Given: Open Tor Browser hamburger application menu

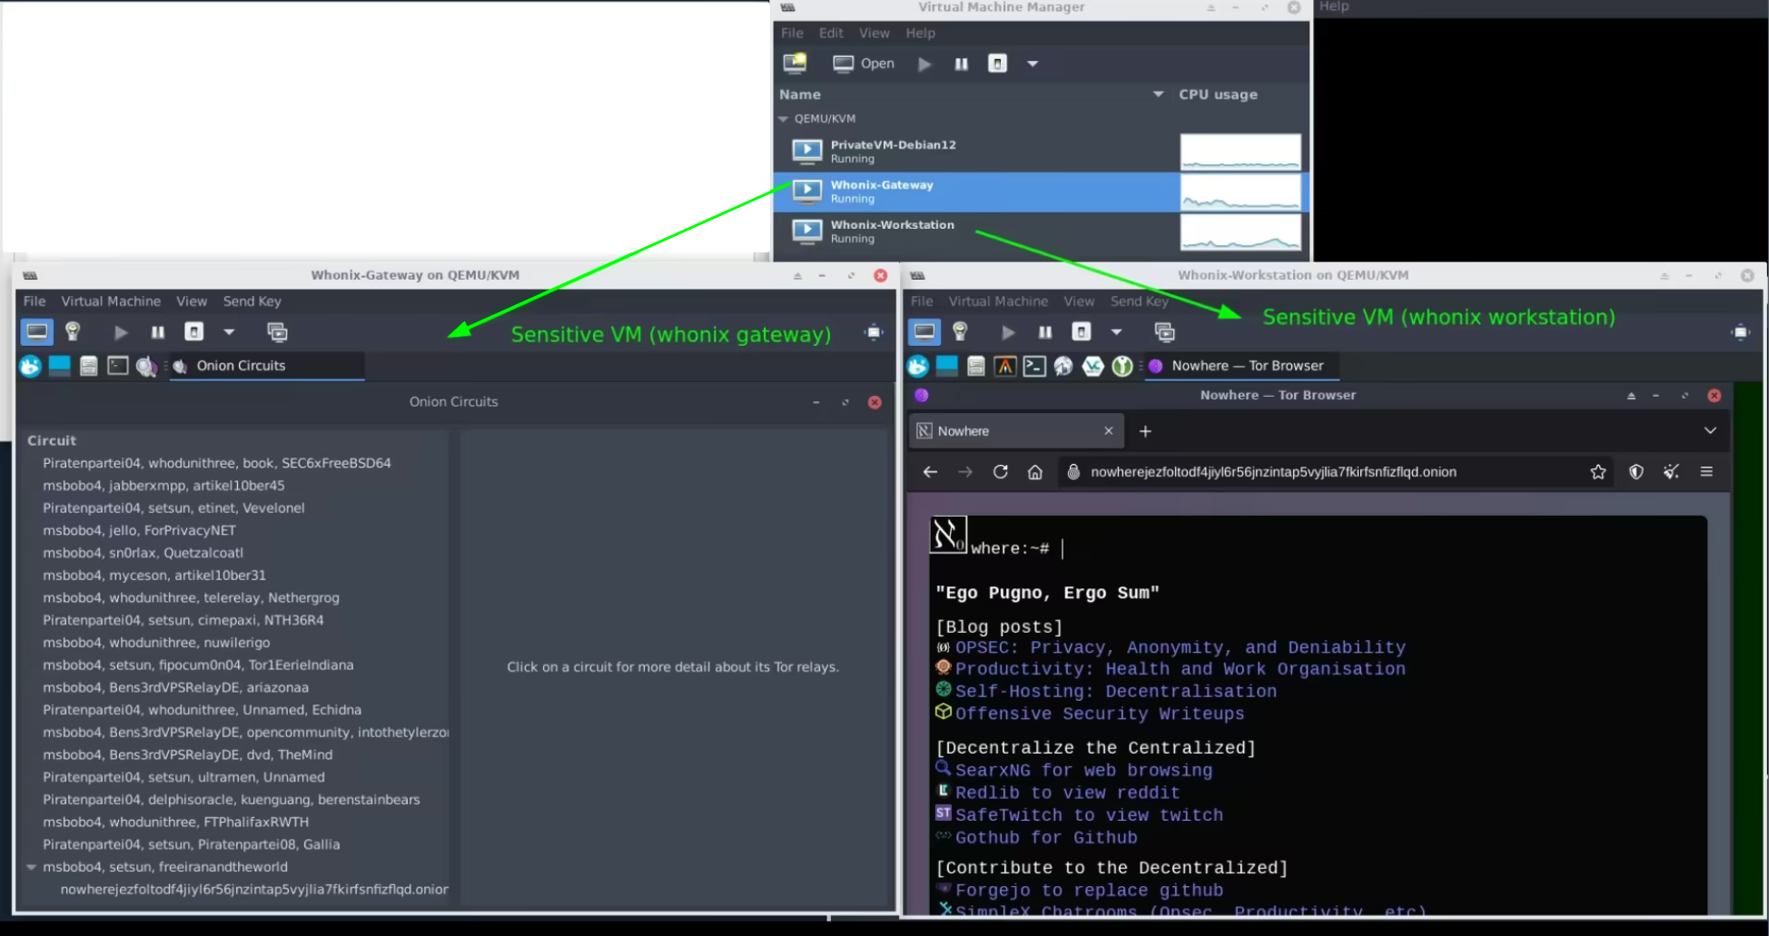Looking at the screenshot, I should (x=1706, y=472).
